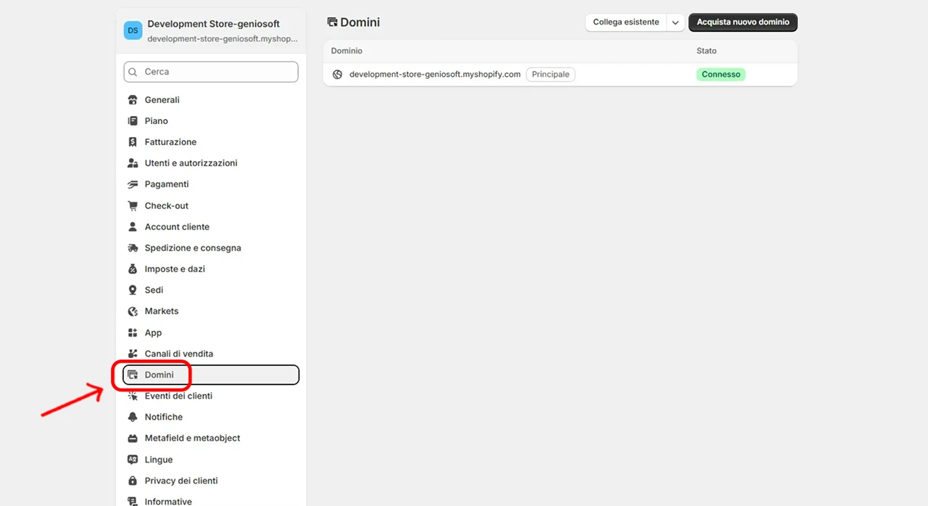Viewport: 928px width, 506px height.
Task: Go to Utenti e autorizzazioni
Action: coord(191,163)
